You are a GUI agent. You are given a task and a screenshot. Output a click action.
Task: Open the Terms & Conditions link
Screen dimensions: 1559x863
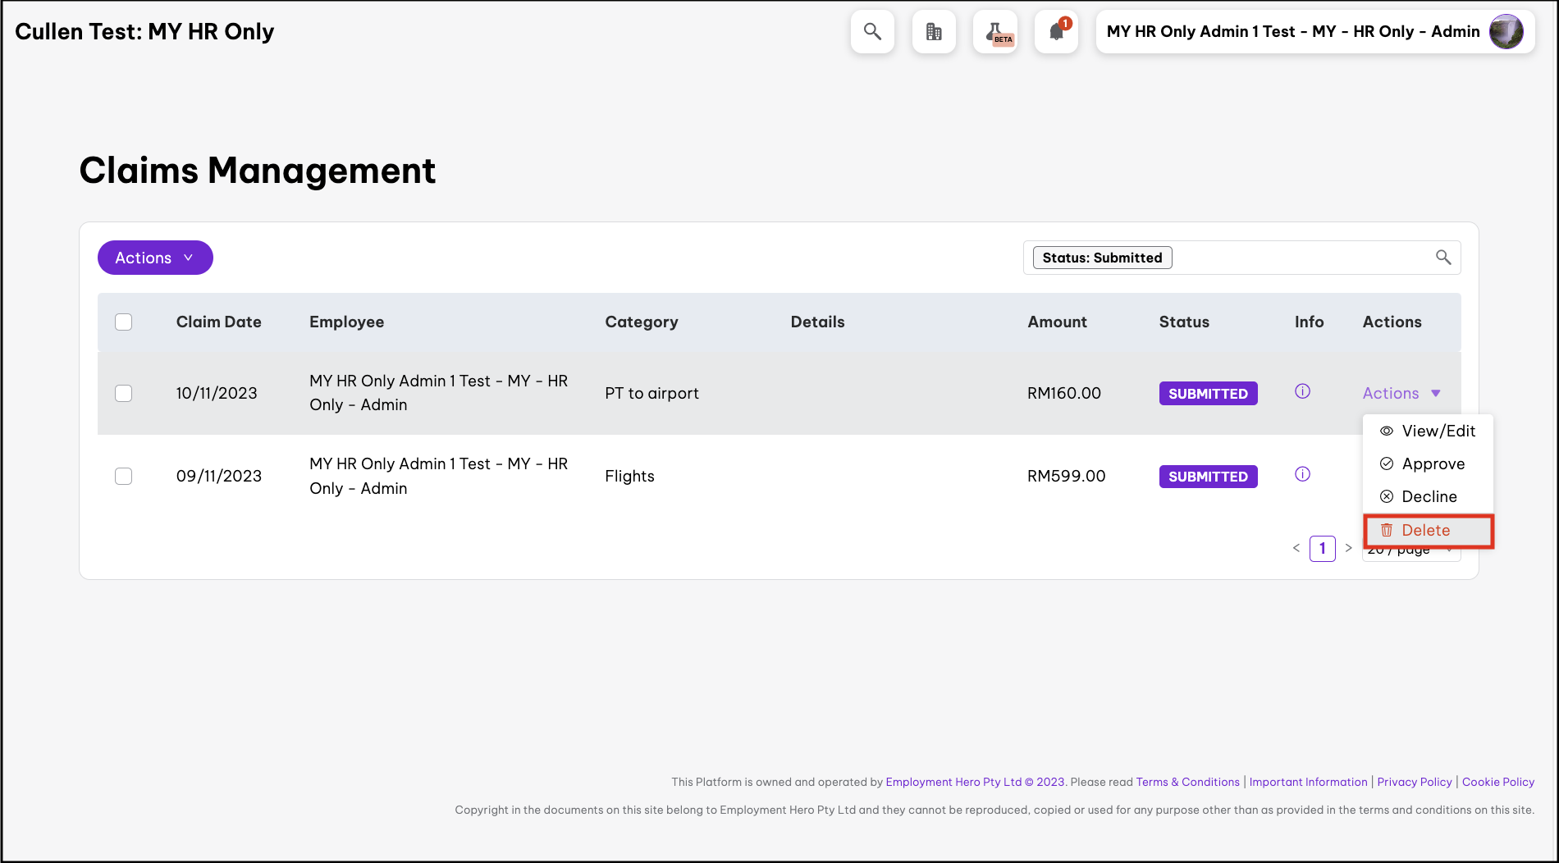click(x=1187, y=782)
